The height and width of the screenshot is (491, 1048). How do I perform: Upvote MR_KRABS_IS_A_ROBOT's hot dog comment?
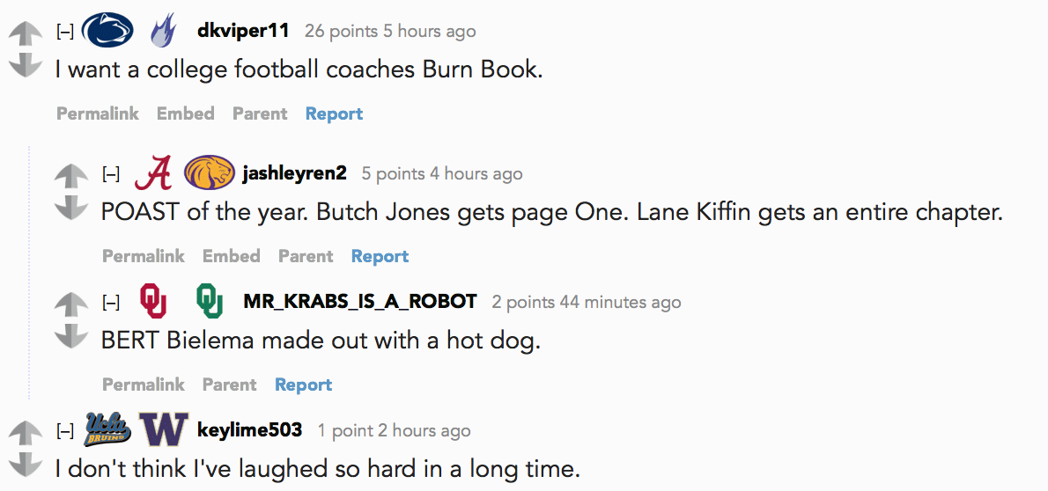coord(70,304)
